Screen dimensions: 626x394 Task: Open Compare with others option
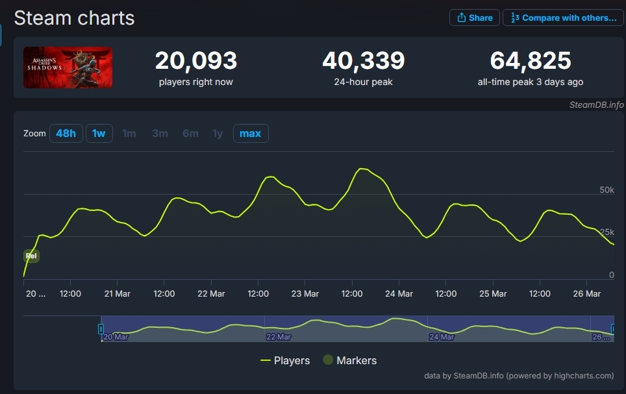coord(563,18)
